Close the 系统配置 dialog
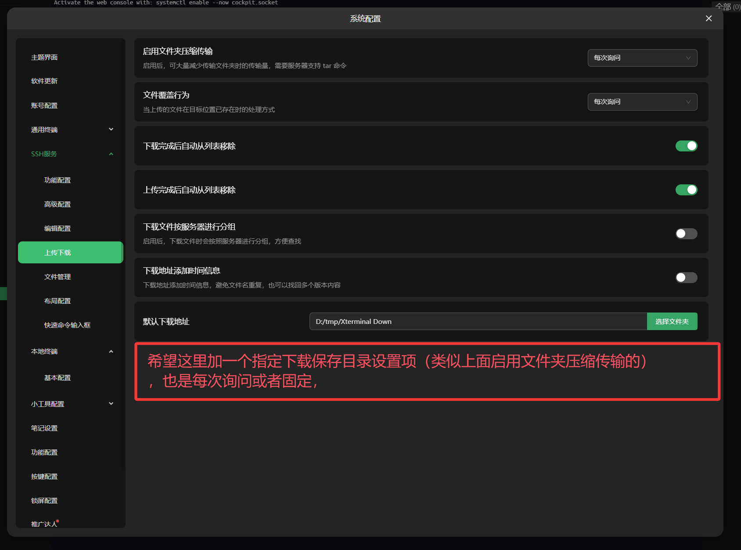 [x=709, y=18]
